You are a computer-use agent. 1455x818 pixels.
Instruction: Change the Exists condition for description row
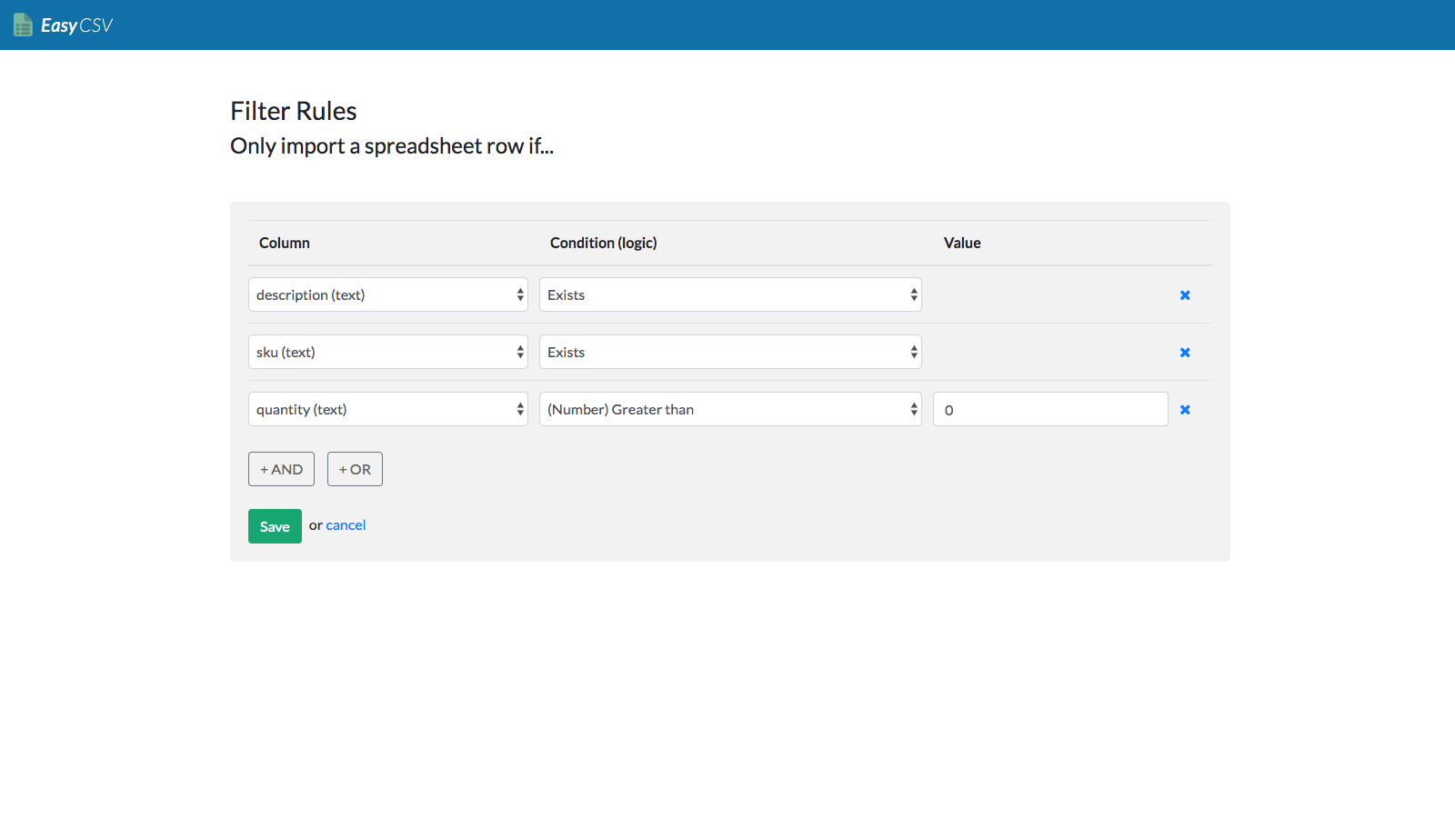point(730,294)
